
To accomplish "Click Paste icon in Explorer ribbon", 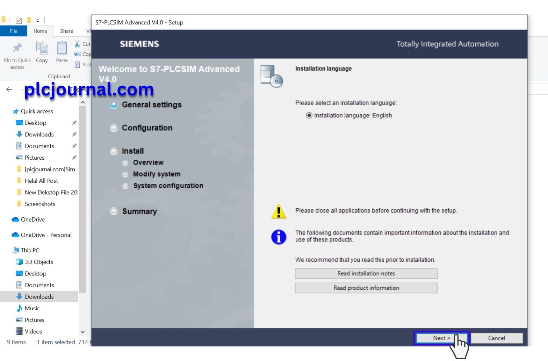I will [x=62, y=48].
